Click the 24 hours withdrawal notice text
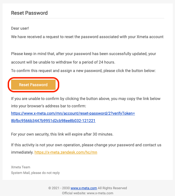This screenshot has height=196, width=175. tap(63, 62)
